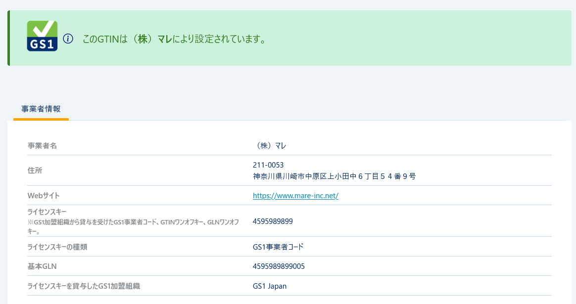Click the green banner GTIN message text
The height and width of the screenshot is (304, 576).
coord(174,39)
